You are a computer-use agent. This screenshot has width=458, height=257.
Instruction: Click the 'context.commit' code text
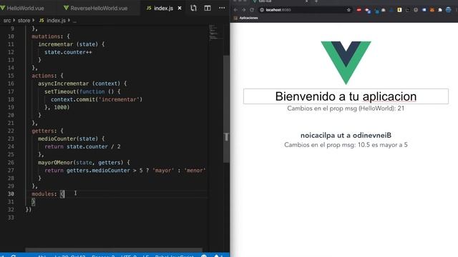[73, 99]
